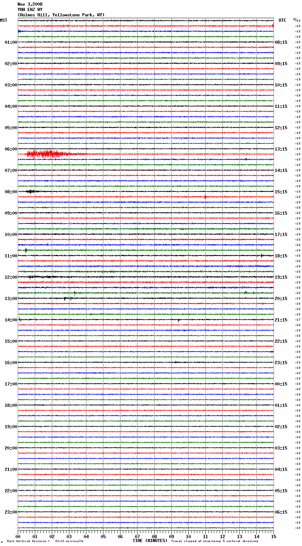This screenshot has width=302, height=546.
Task: Select the "04:00" MST row label
Action: pyautogui.click(x=11, y=106)
